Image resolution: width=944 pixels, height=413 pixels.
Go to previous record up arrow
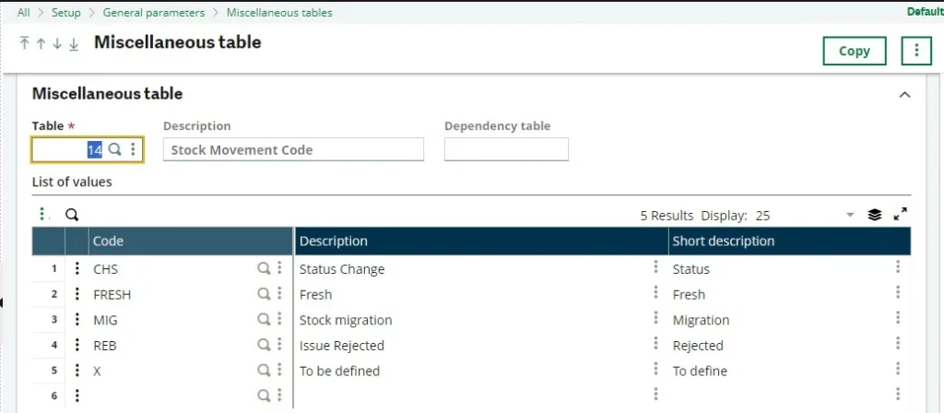[x=41, y=43]
